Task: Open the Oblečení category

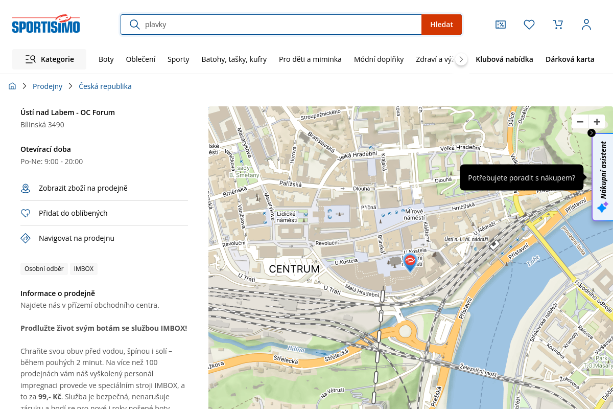Action: coord(140,59)
